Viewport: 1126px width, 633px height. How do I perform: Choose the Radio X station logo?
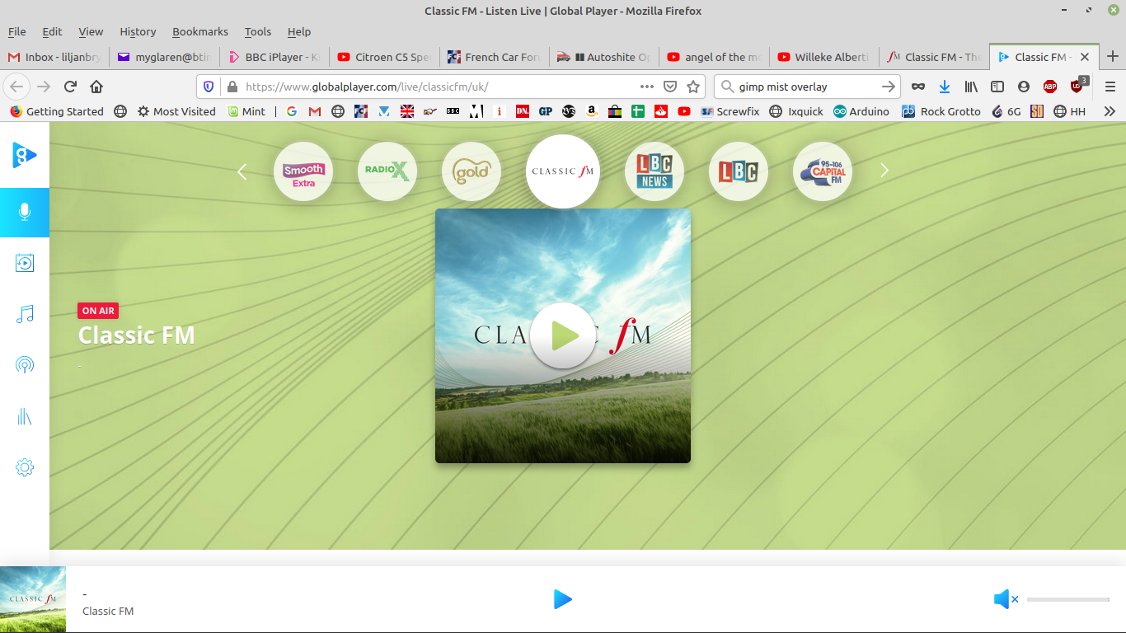point(387,171)
